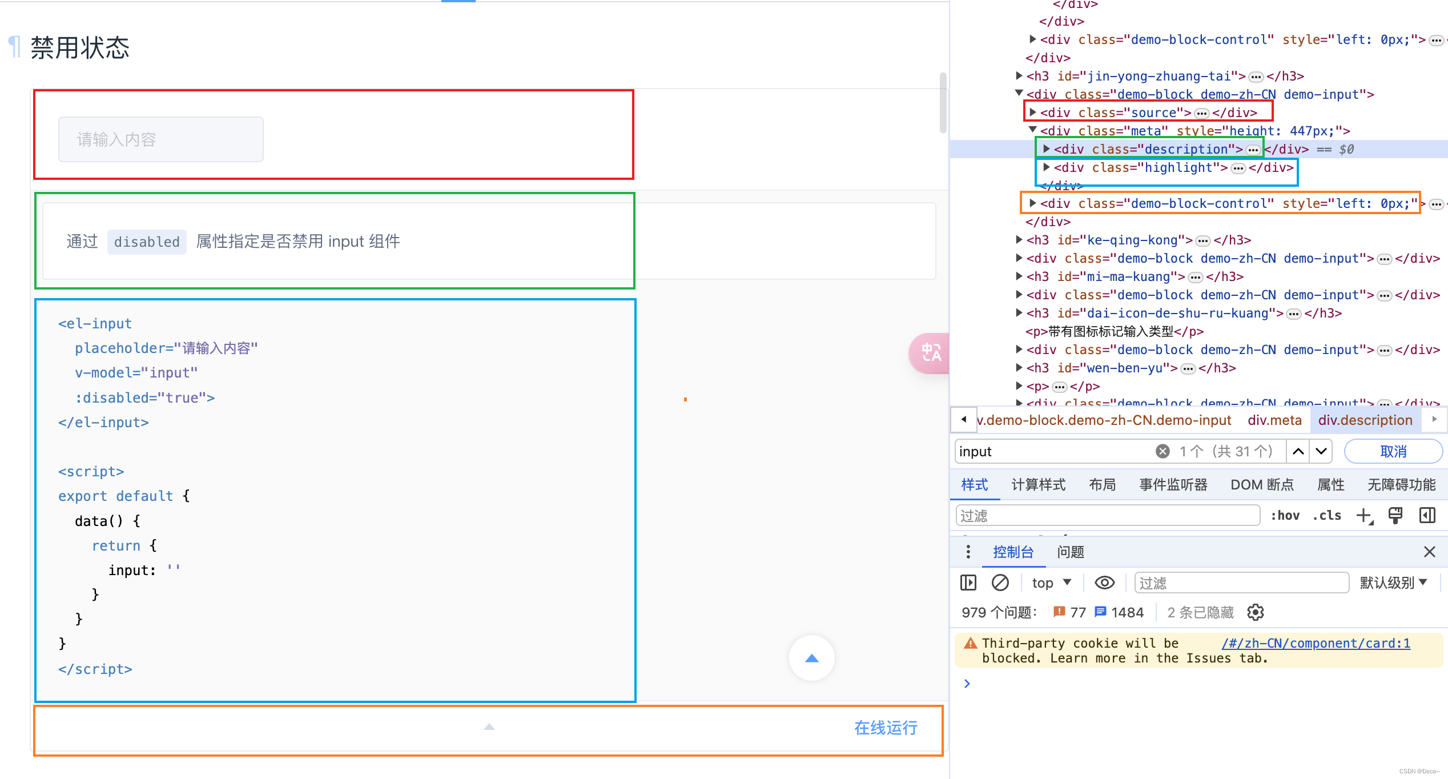Open console settings gear

tap(1256, 612)
